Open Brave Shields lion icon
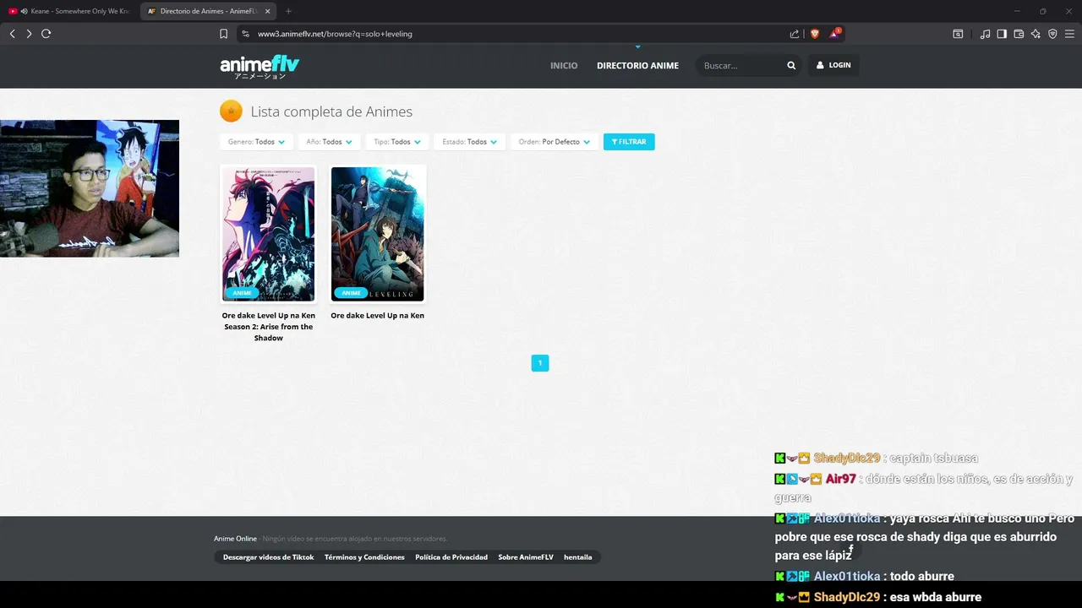 tap(815, 34)
